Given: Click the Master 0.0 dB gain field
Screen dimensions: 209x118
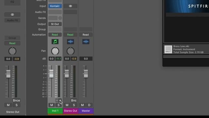Looking at the screenshot, I should 86,59.
